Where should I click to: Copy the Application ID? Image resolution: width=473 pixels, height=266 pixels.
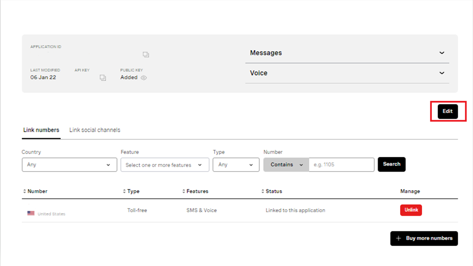click(x=146, y=55)
